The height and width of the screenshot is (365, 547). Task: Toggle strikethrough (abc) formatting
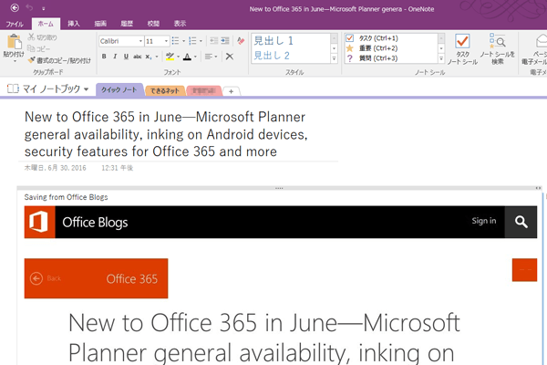[x=138, y=57]
